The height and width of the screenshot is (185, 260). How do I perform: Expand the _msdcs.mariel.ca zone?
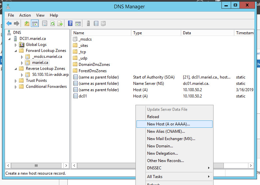coord(22,57)
